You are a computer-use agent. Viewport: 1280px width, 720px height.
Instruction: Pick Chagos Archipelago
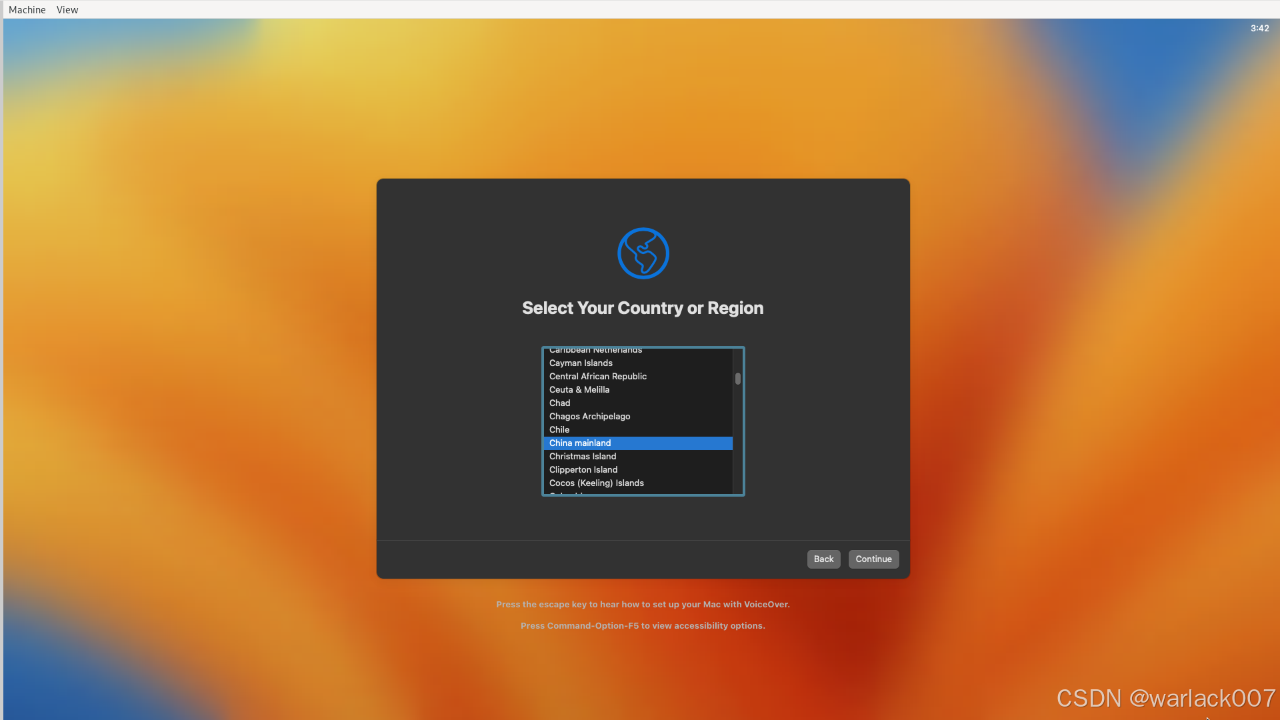(638, 417)
